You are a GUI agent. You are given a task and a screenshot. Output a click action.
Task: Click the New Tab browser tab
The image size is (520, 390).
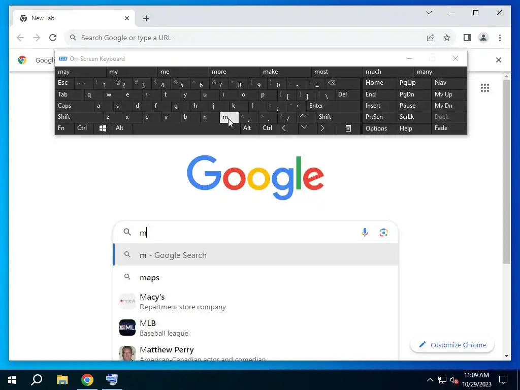[74, 18]
